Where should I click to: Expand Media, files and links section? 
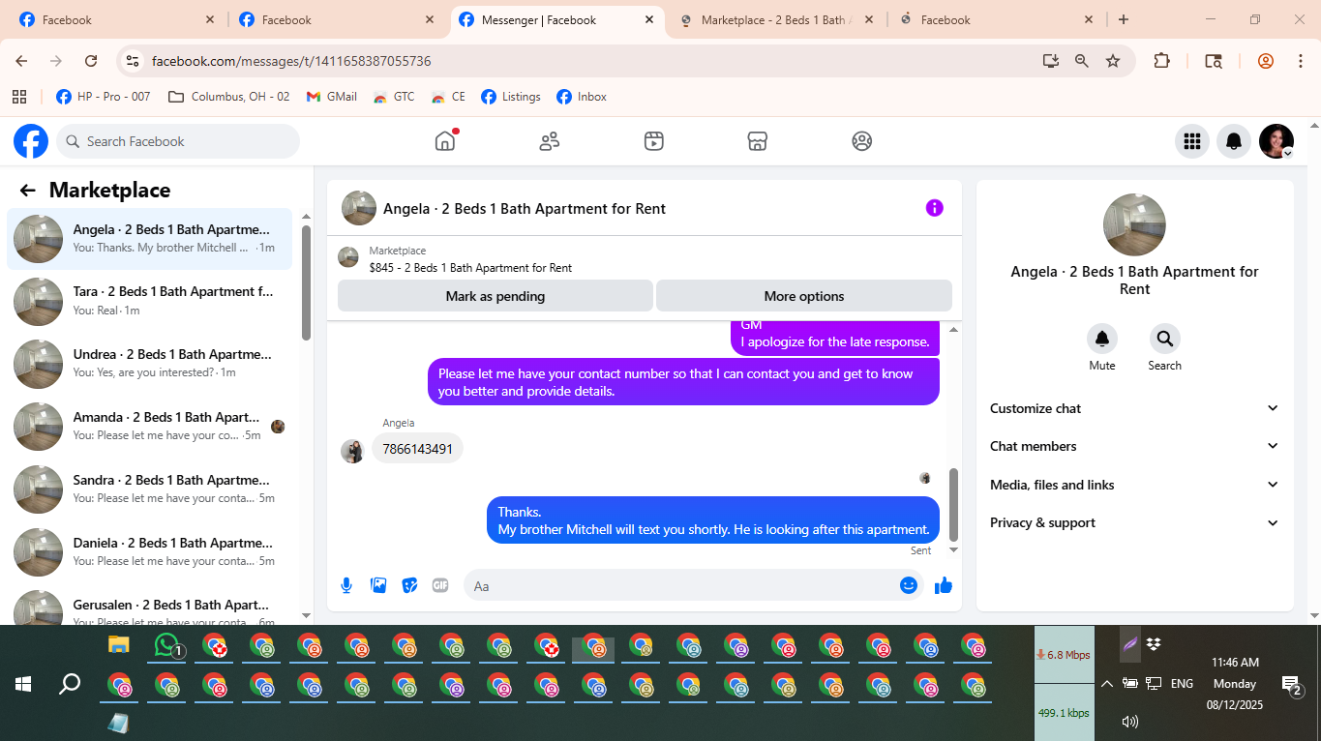click(1135, 485)
